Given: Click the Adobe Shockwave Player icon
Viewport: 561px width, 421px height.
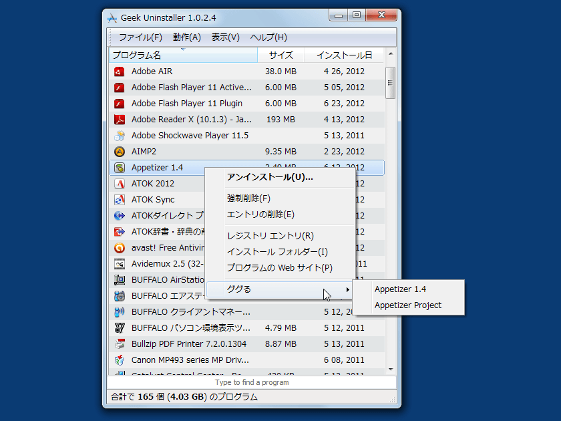Looking at the screenshot, I should [x=119, y=136].
